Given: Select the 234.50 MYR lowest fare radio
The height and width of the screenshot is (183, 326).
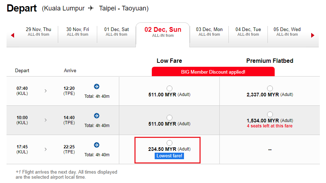Looking at the screenshot, I should pos(170,143).
